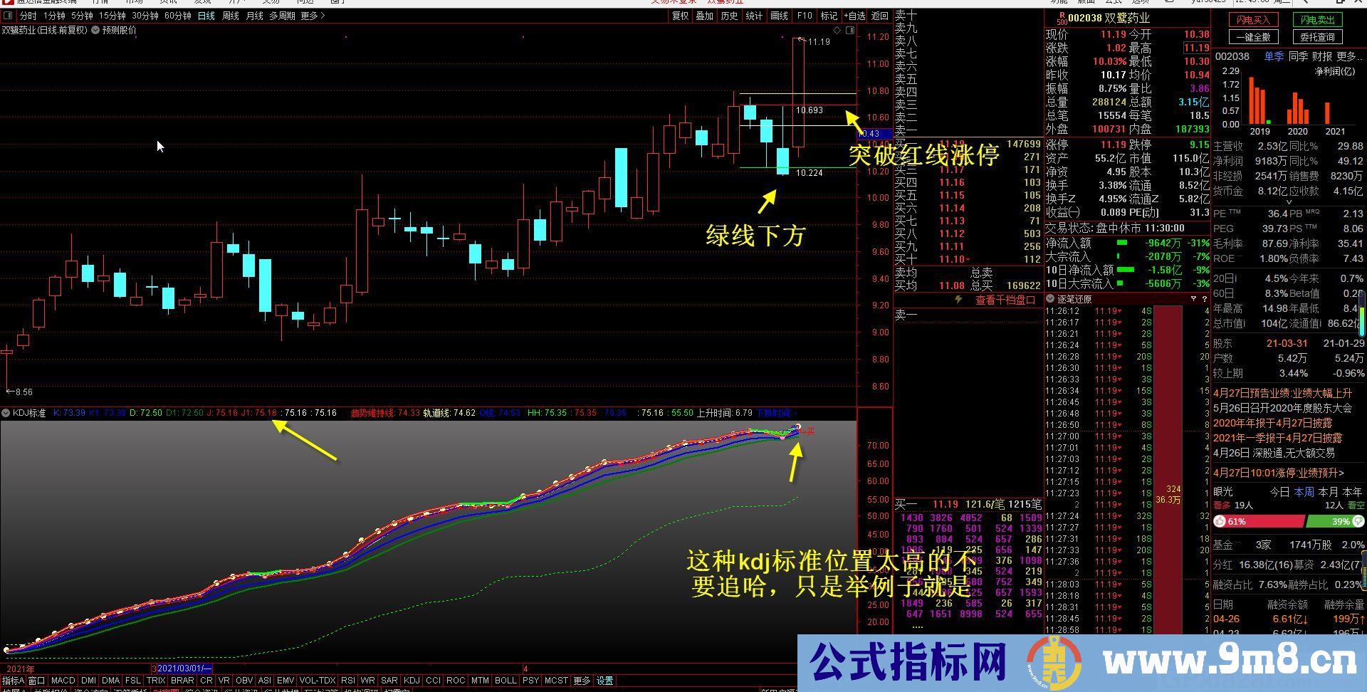Select VOL-TDX indicator in bottom bar
The image size is (1367, 692).
coord(318,681)
